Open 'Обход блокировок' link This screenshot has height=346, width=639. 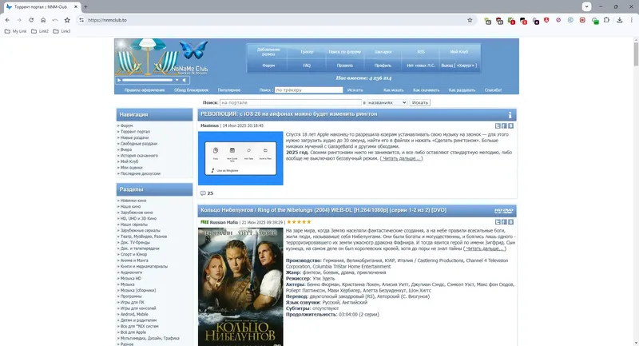pos(191,90)
